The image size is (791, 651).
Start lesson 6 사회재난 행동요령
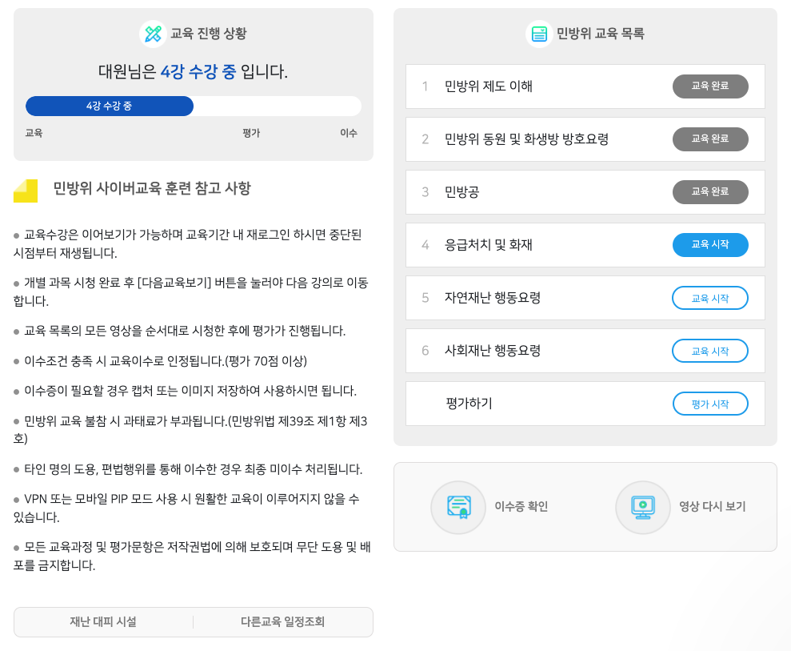709,351
